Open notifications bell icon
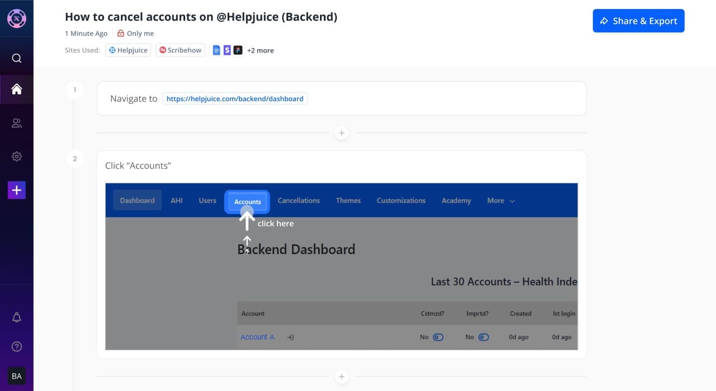716x391 pixels. click(x=17, y=317)
